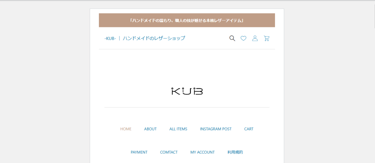Click the ハンドメイドのレザーショップ tagline link
This screenshot has width=375, height=163.
(x=154, y=38)
